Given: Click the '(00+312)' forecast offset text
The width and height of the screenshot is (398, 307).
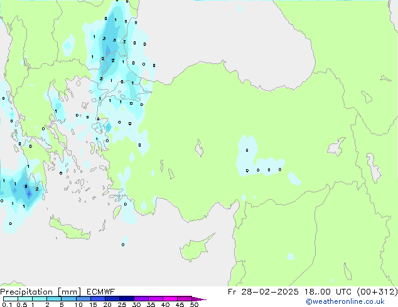Looking at the screenshot, I should [377, 292].
